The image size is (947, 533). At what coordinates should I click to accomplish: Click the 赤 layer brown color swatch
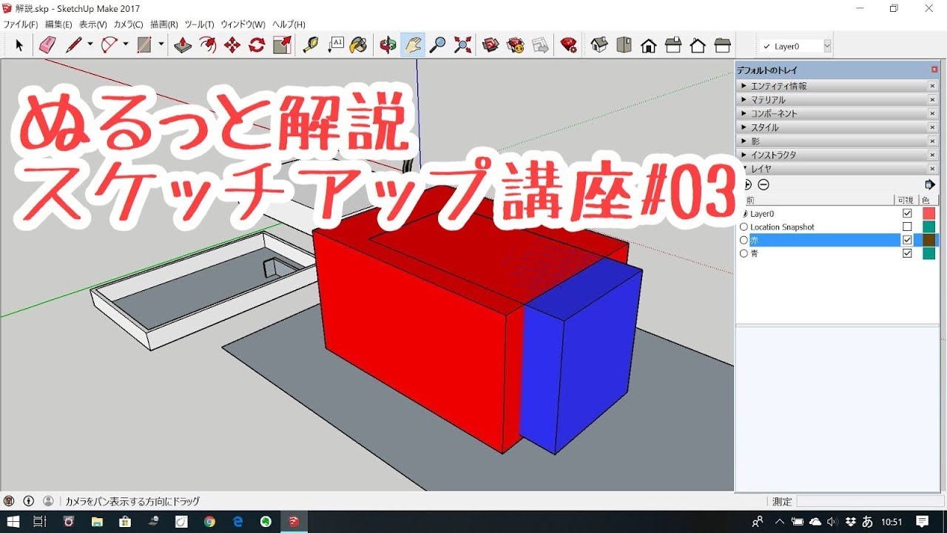coord(929,240)
